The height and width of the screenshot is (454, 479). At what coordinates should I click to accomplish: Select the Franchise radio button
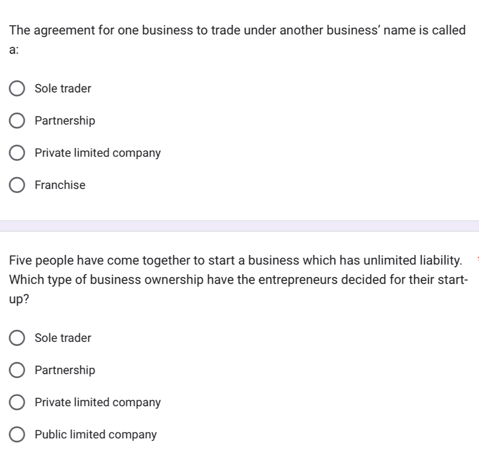pyautogui.click(x=17, y=185)
